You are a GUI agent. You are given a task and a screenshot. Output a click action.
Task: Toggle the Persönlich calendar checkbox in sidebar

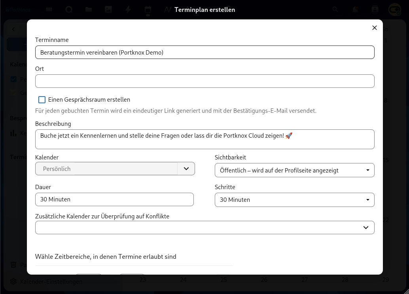coord(14,80)
